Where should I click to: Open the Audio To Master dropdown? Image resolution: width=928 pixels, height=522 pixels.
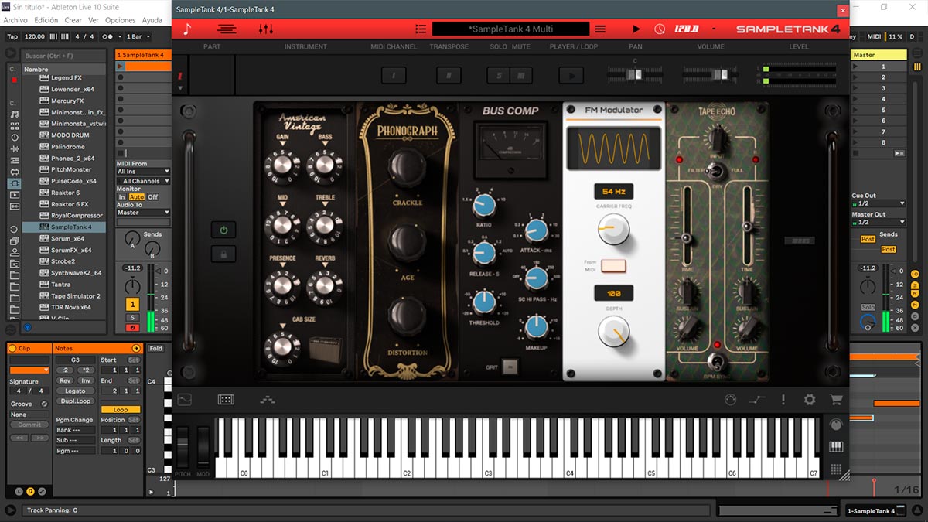pyautogui.click(x=143, y=213)
